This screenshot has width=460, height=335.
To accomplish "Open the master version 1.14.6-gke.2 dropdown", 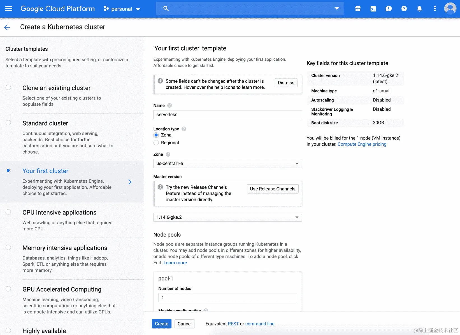I will click(x=227, y=217).
